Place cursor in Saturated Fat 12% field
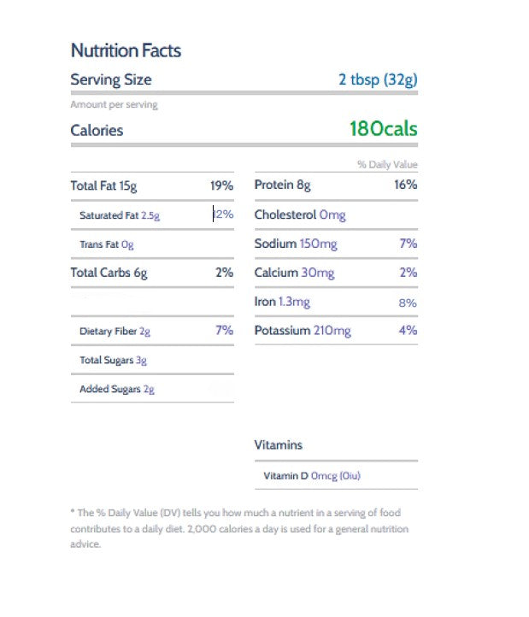Screen dimensions: 529x617 click(x=223, y=214)
